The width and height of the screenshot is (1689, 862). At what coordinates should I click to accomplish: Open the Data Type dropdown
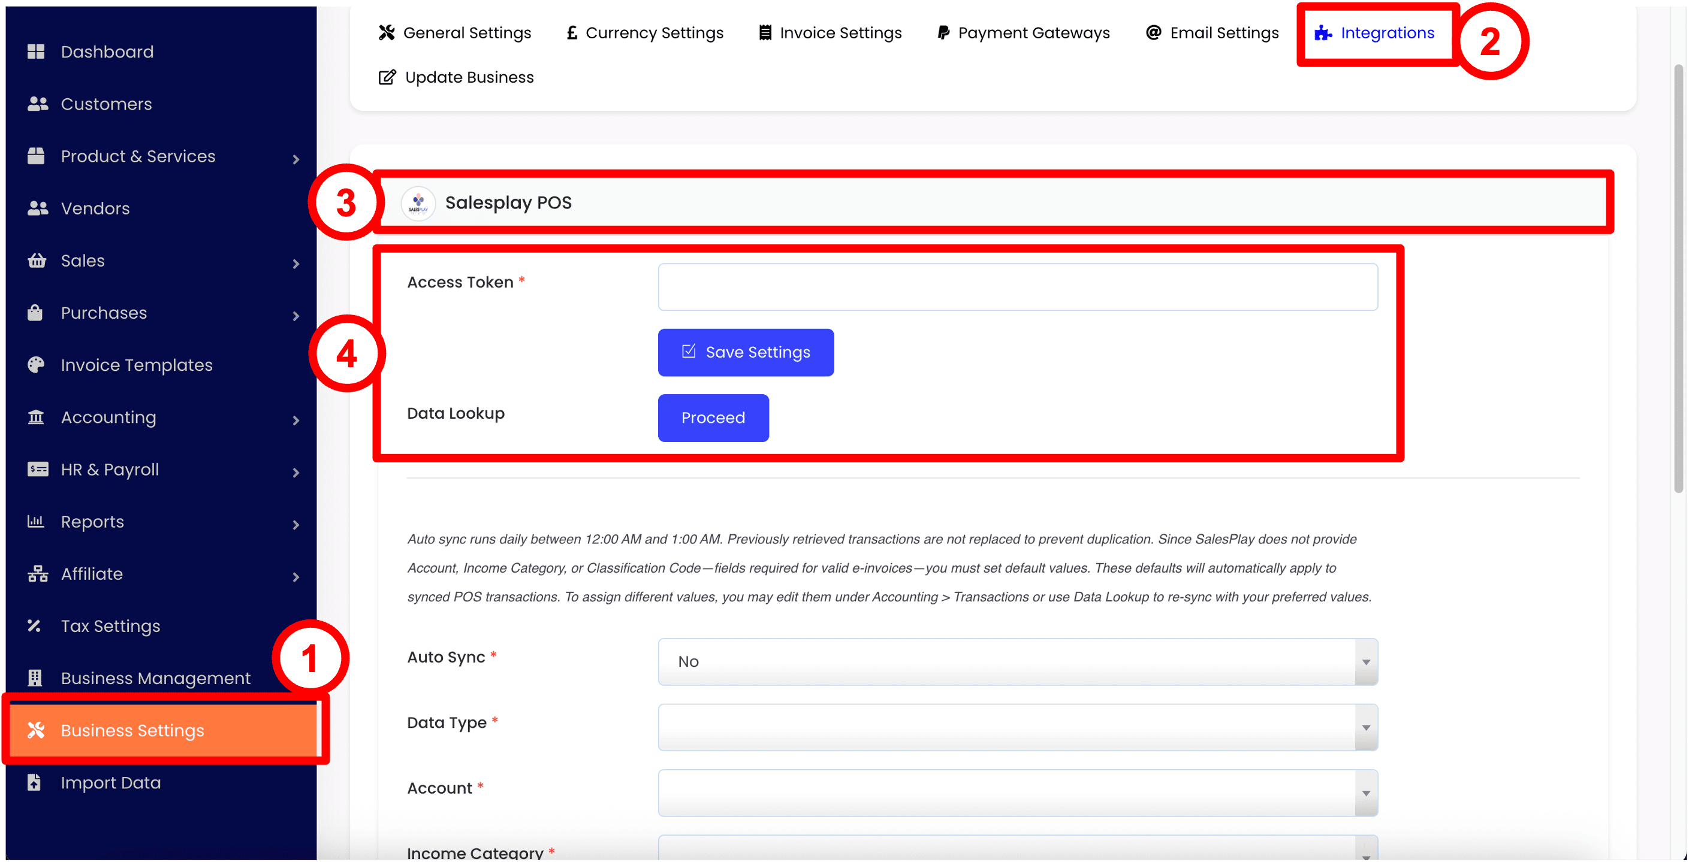click(x=1017, y=727)
